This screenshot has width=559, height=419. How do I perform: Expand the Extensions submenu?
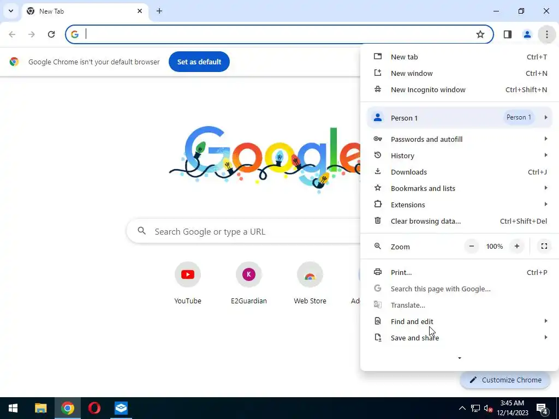coord(460,205)
